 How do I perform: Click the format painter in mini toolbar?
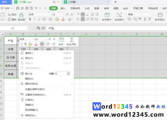click(54, 44)
